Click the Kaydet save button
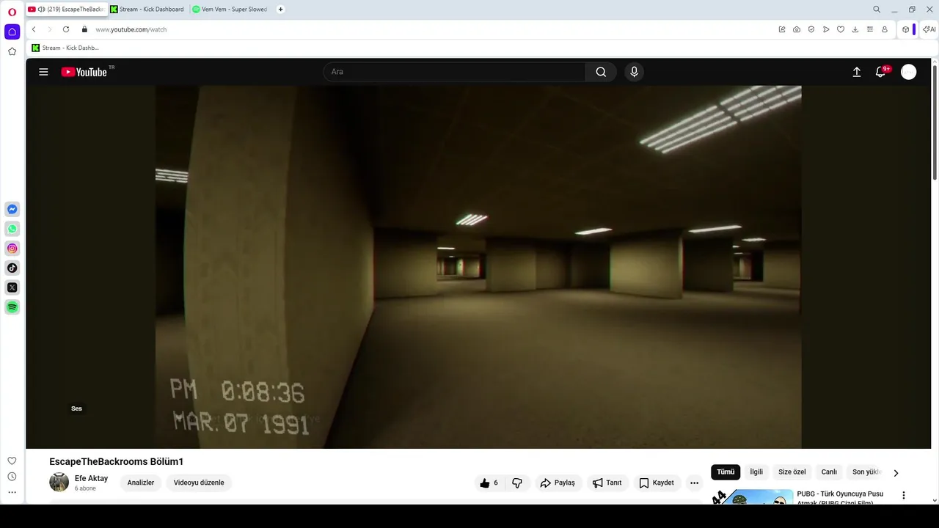This screenshot has height=528, width=939. (x=657, y=483)
